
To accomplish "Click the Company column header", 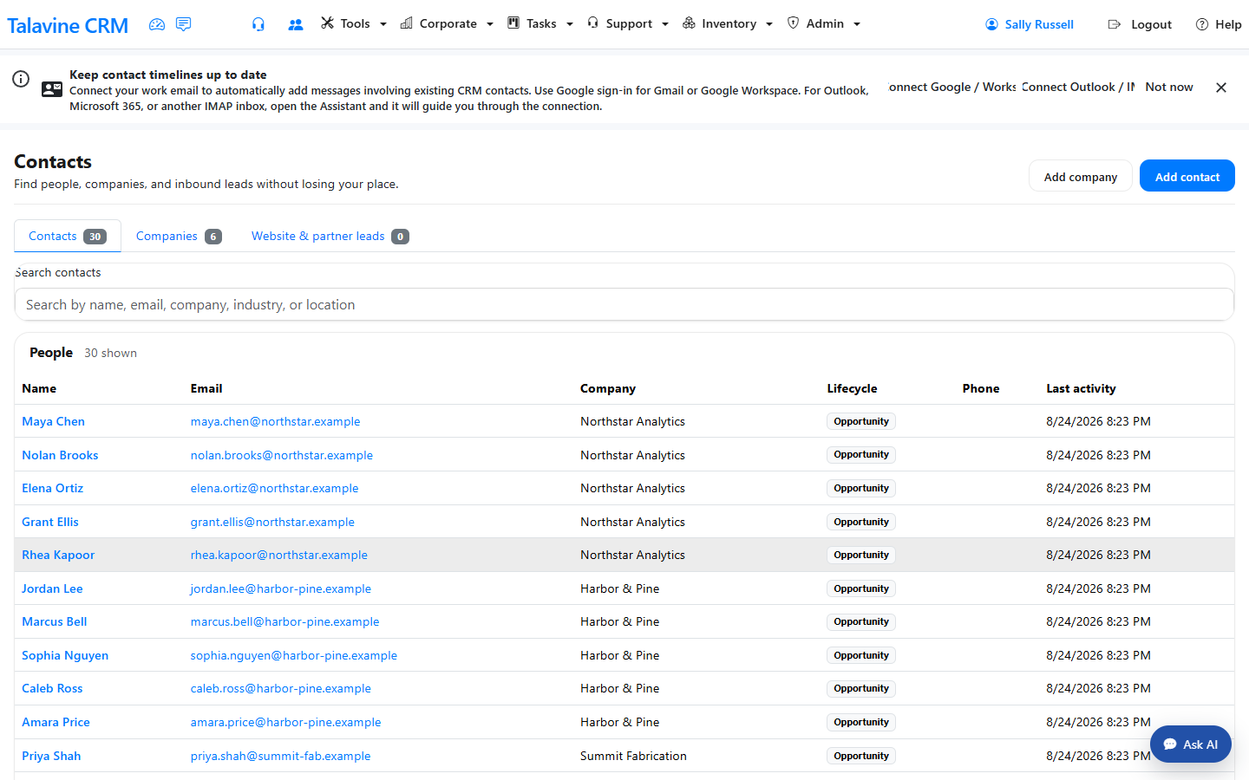I will point(608,388).
